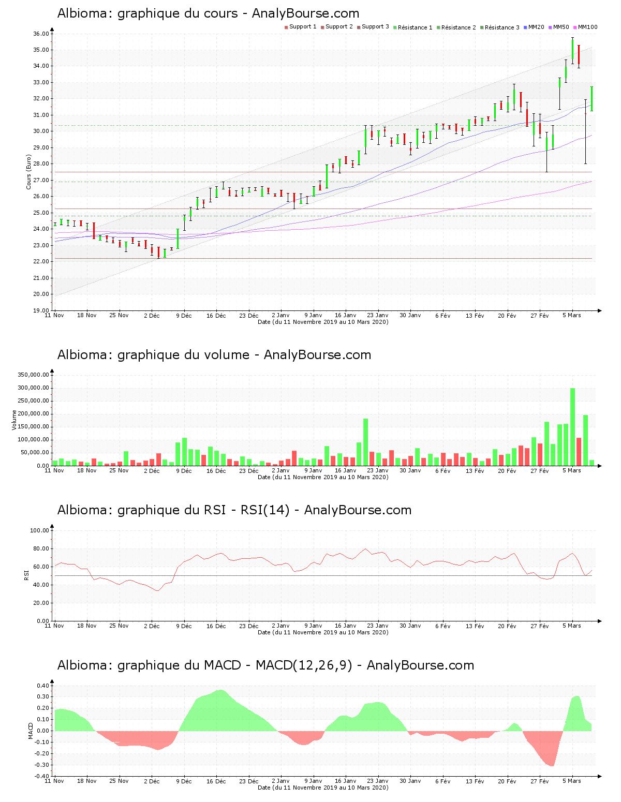Image resolution: width=621 pixels, height=802 pixels.
Task: Click the 300,000.00 volume axis label
Action: [33, 388]
